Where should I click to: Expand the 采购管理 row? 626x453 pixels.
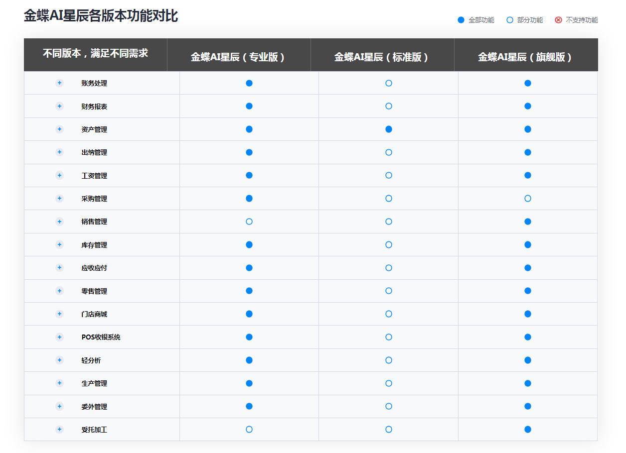tap(59, 198)
